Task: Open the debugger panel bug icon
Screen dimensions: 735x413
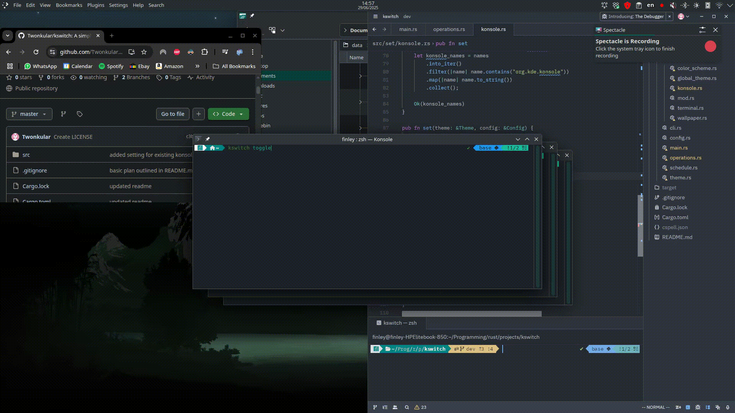Action: coord(698,407)
